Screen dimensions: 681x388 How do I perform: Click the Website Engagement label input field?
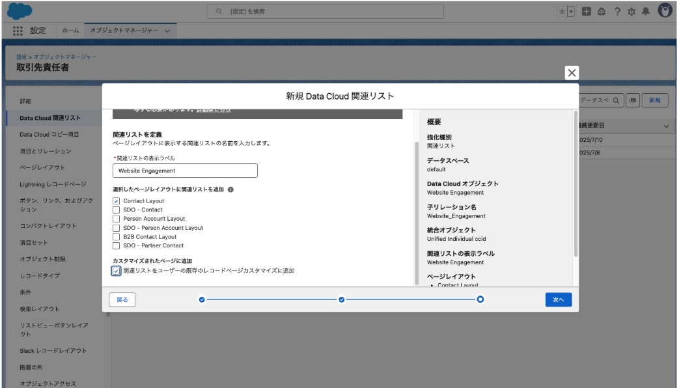(x=185, y=171)
